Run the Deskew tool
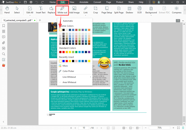This screenshot has height=130, width=186. [129, 10]
